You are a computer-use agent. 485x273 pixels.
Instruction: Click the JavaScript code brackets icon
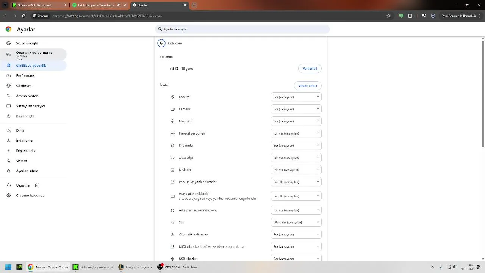pos(172,158)
